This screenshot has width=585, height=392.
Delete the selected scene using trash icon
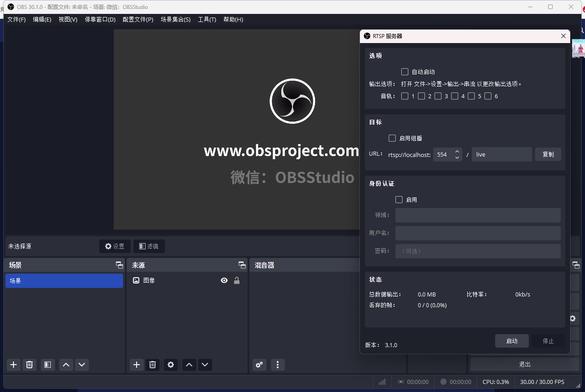pos(30,365)
